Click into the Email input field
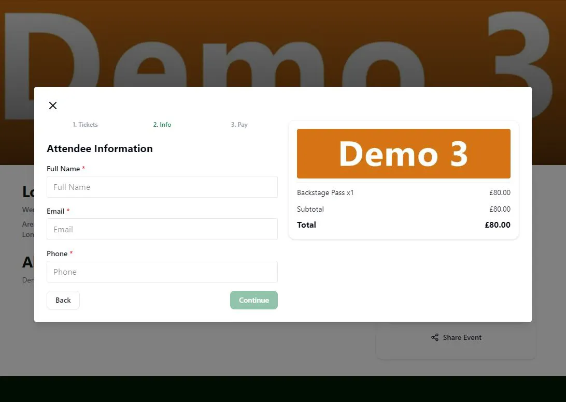The width and height of the screenshot is (566, 402). point(162,230)
